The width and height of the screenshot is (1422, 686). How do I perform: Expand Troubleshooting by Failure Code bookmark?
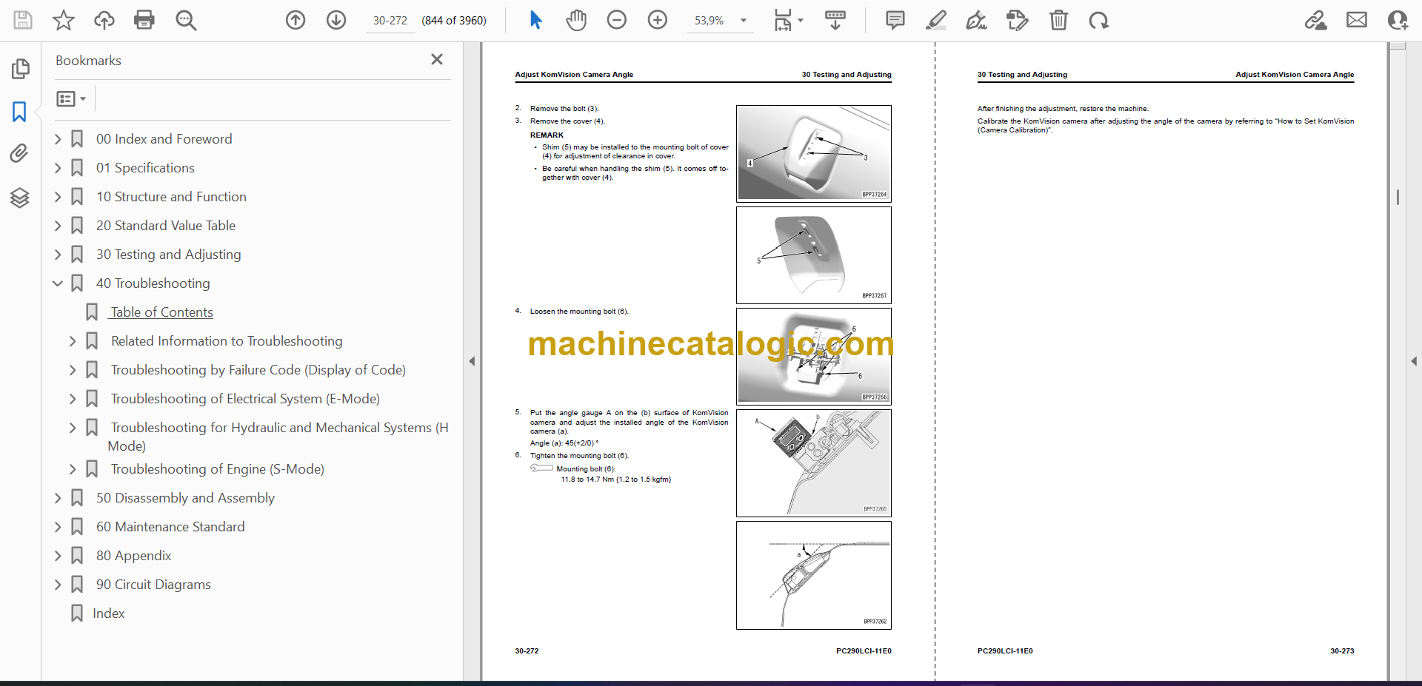click(x=73, y=369)
